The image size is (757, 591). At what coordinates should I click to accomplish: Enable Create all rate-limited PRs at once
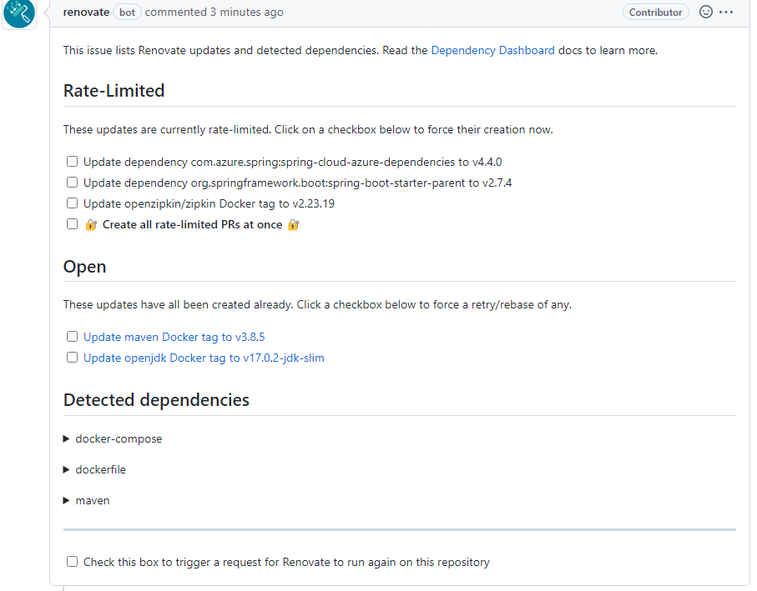point(72,224)
